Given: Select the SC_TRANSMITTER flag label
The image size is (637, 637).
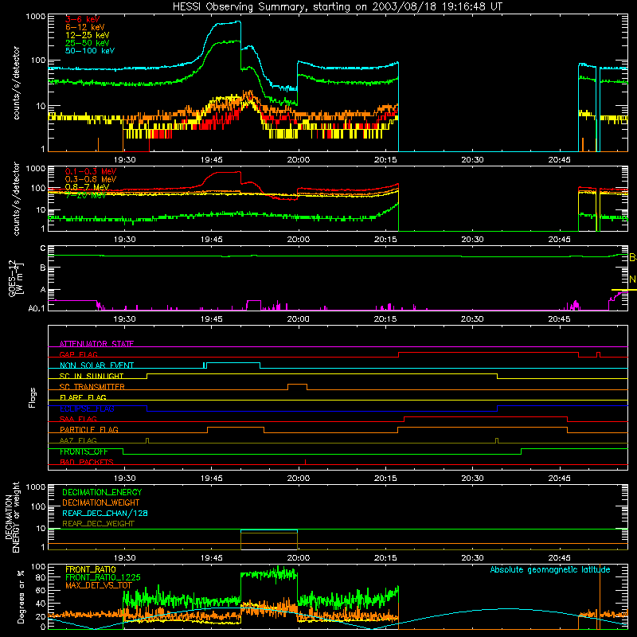Looking at the screenshot, I should 92,386.
